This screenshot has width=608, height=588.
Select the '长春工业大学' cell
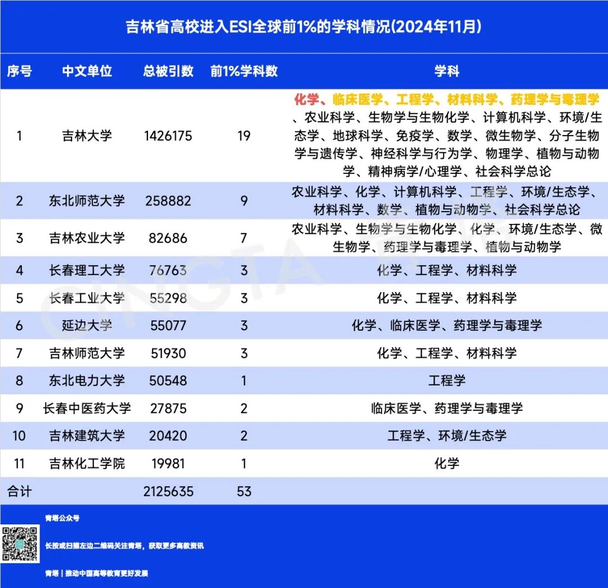point(87,298)
